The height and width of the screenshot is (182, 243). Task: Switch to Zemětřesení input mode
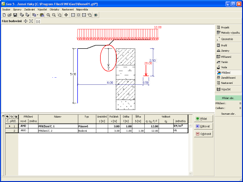click(228, 78)
